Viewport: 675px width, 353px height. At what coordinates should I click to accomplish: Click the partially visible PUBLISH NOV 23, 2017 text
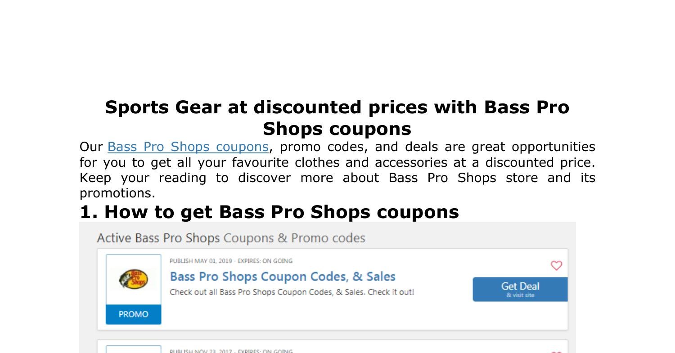tap(201, 351)
